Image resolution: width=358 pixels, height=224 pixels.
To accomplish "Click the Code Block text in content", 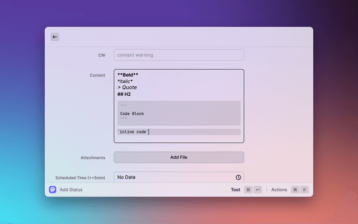I will coord(132,114).
